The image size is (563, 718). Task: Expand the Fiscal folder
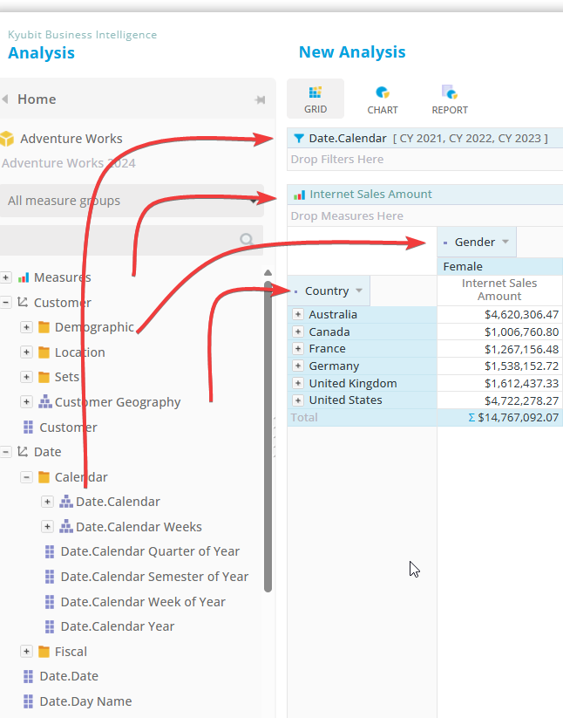26,652
